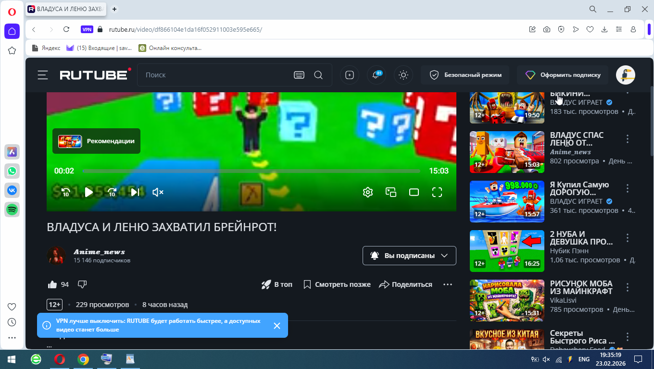
Task: Open ВЛАДУС СПАС ЛЕНЮ video thumbnail
Action: tap(507, 152)
